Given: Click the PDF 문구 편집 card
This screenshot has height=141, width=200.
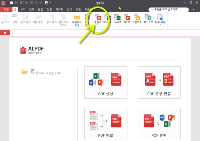Looking at the screenshot, I should 159,82.
